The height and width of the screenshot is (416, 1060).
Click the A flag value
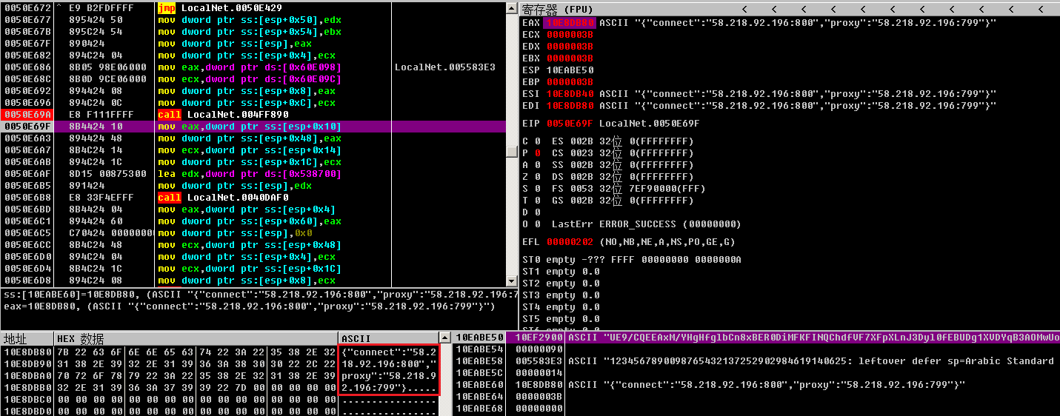tap(537, 165)
